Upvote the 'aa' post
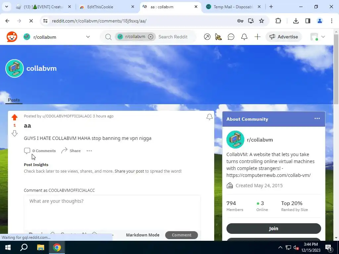This screenshot has width=339, height=254. pos(15,117)
